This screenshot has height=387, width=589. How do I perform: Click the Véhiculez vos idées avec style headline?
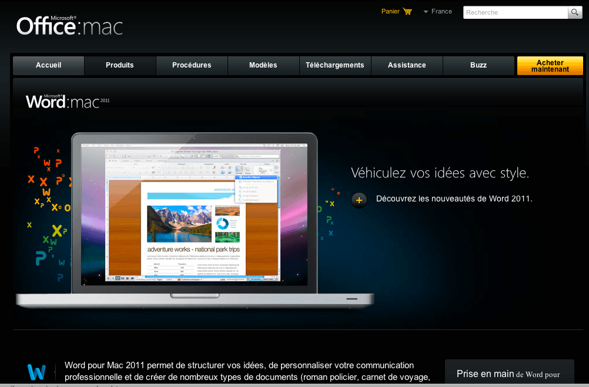[x=440, y=173]
